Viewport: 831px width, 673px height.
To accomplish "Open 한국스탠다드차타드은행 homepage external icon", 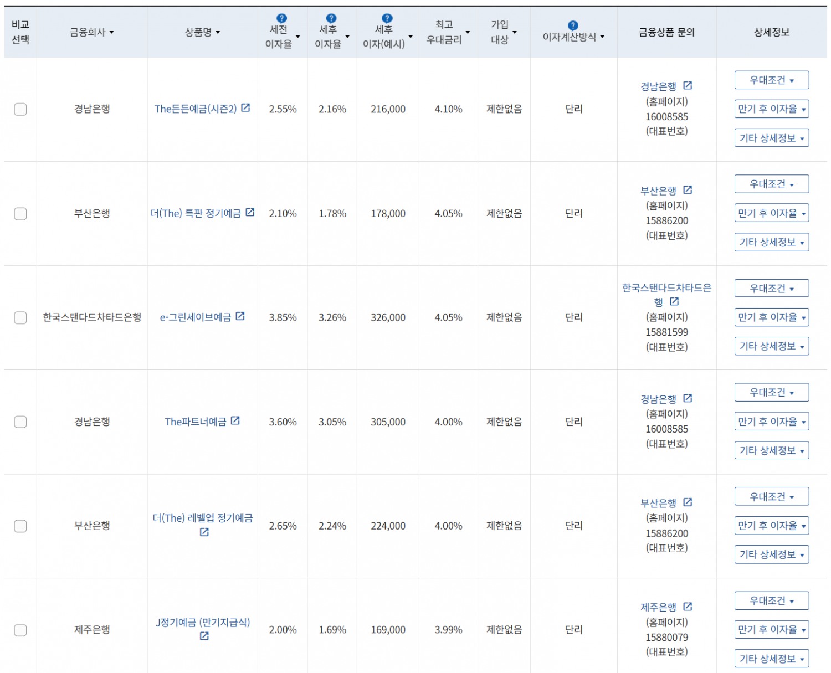I will 674,302.
